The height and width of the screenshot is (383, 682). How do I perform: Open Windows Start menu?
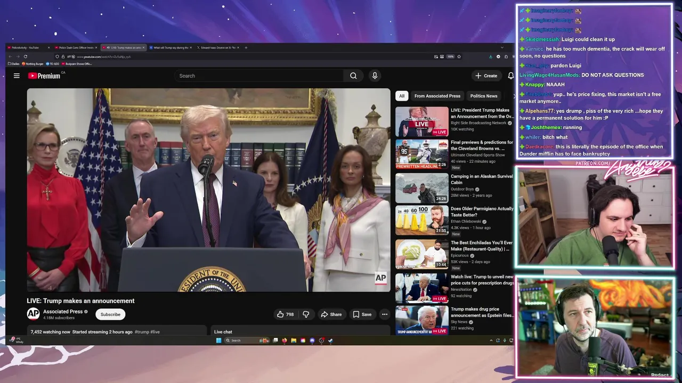218,340
